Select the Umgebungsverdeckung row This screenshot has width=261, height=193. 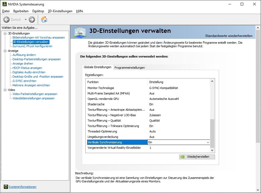click(x=148, y=137)
